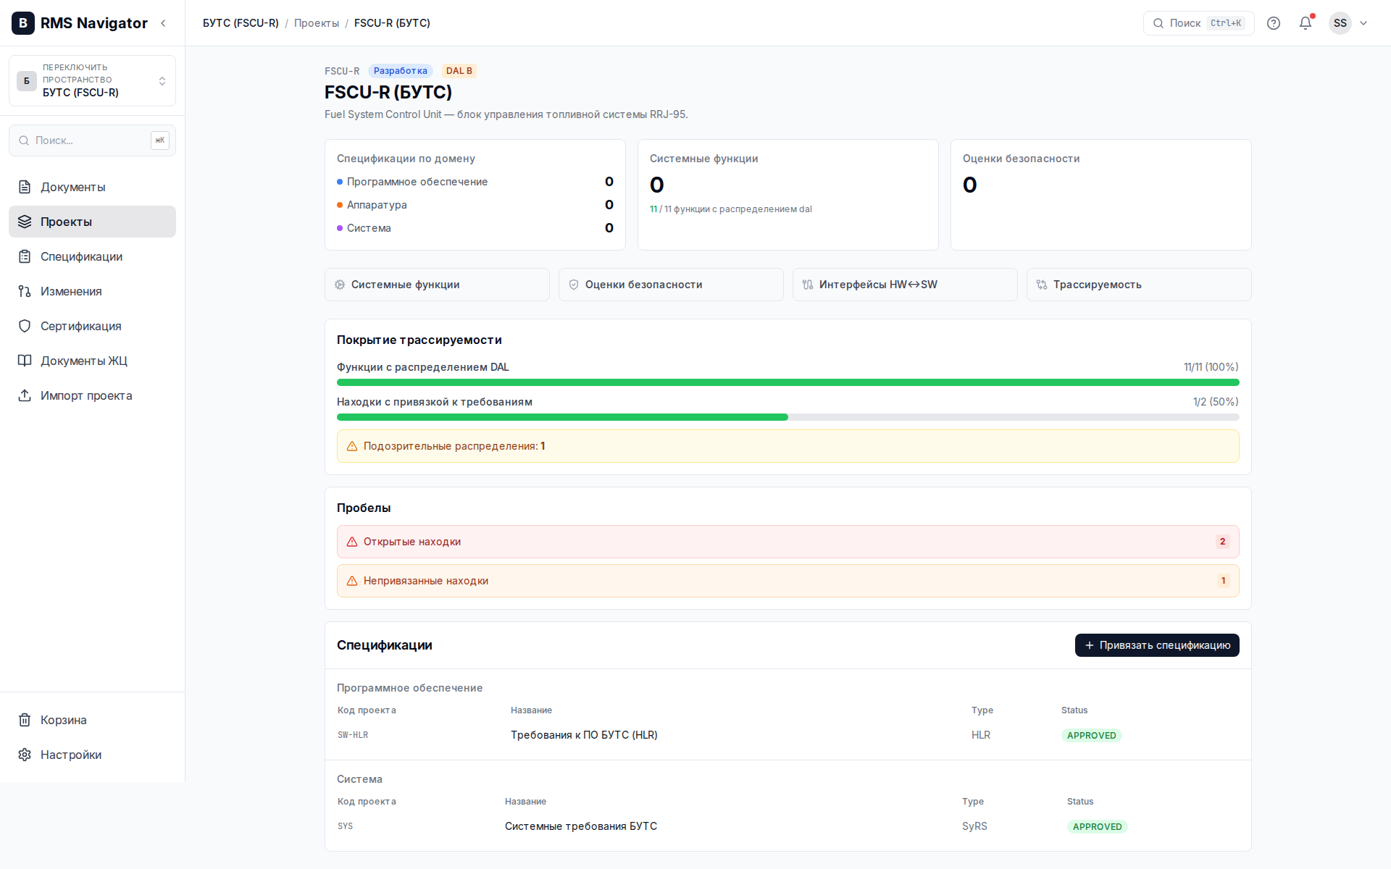Select Проекты in the sidebar
This screenshot has height=869, width=1391.
point(92,222)
